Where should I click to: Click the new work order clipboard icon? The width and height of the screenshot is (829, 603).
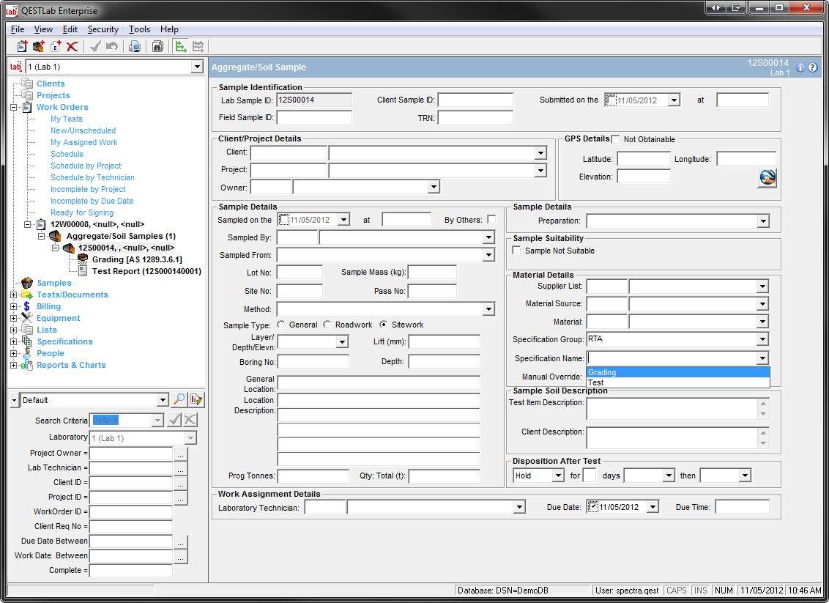(x=22, y=47)
